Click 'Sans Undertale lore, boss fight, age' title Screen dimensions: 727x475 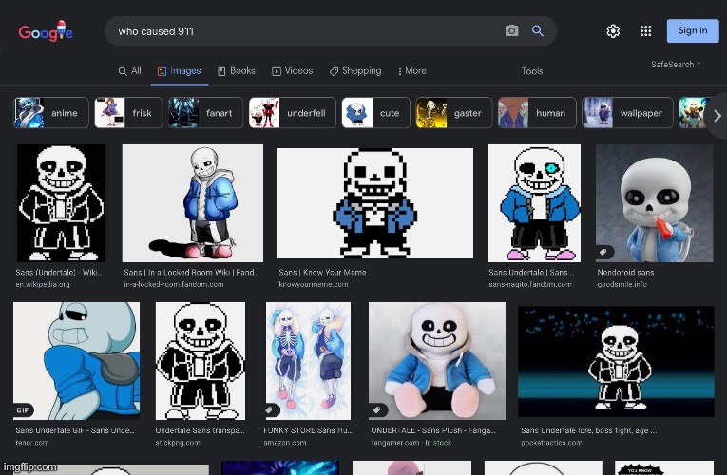[x=588, y=430]
